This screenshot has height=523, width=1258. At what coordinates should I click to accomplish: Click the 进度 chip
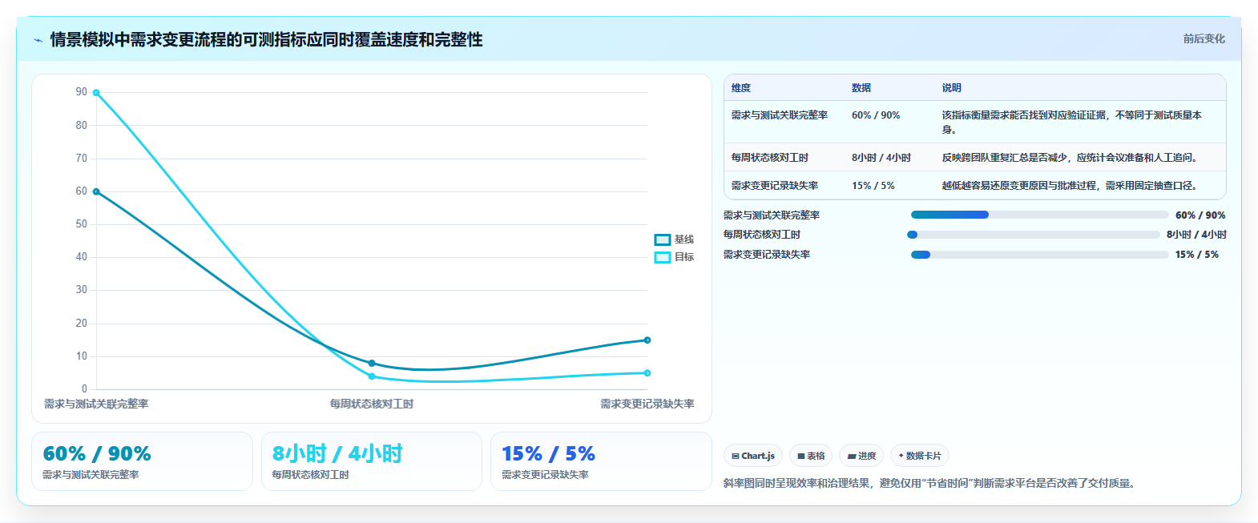tap(861, 456)
